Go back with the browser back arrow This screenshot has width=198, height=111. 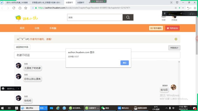pos(2,8)
